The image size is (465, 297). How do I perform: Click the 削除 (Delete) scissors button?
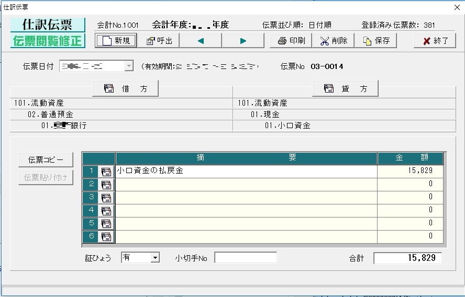(x=333, y=41)
